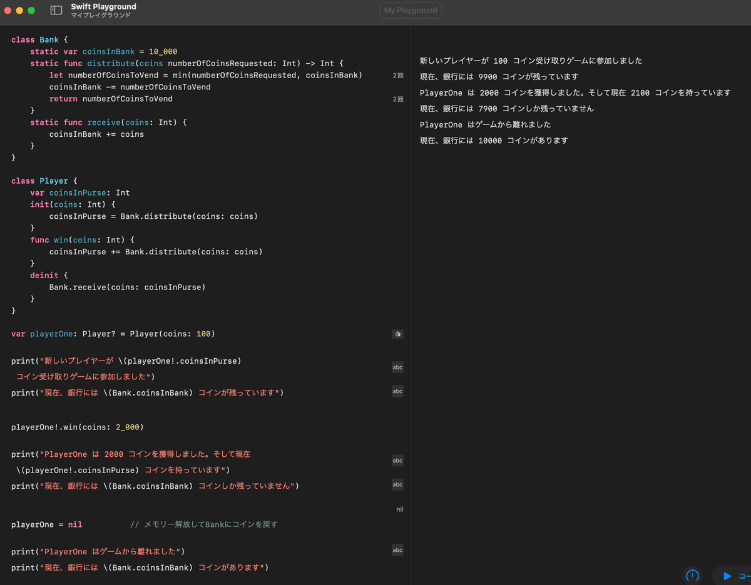Screen dimensions: 751x585
Task: Run the code with the play button
Action: pos(727,576)
